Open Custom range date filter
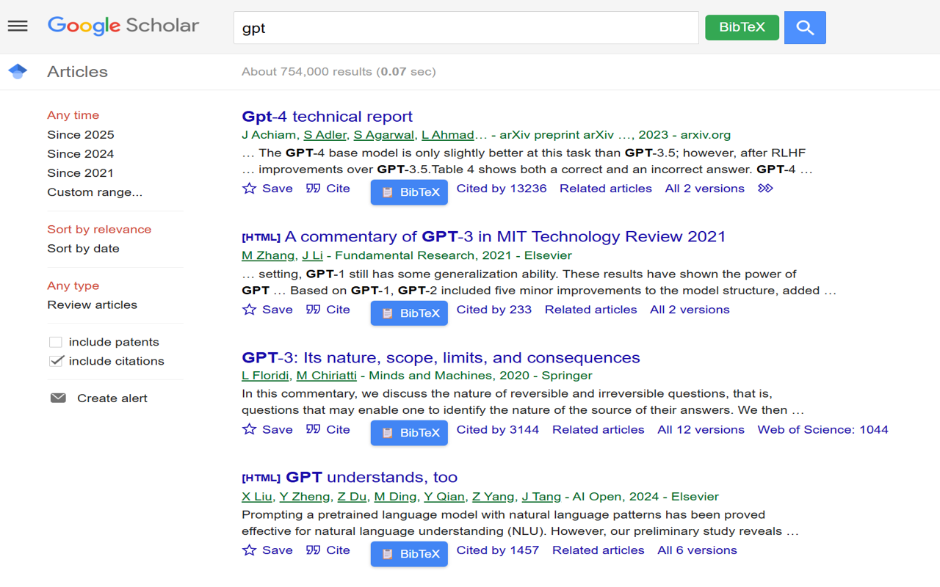The height and width of the screenshot is (587, 940). (95, 192)
